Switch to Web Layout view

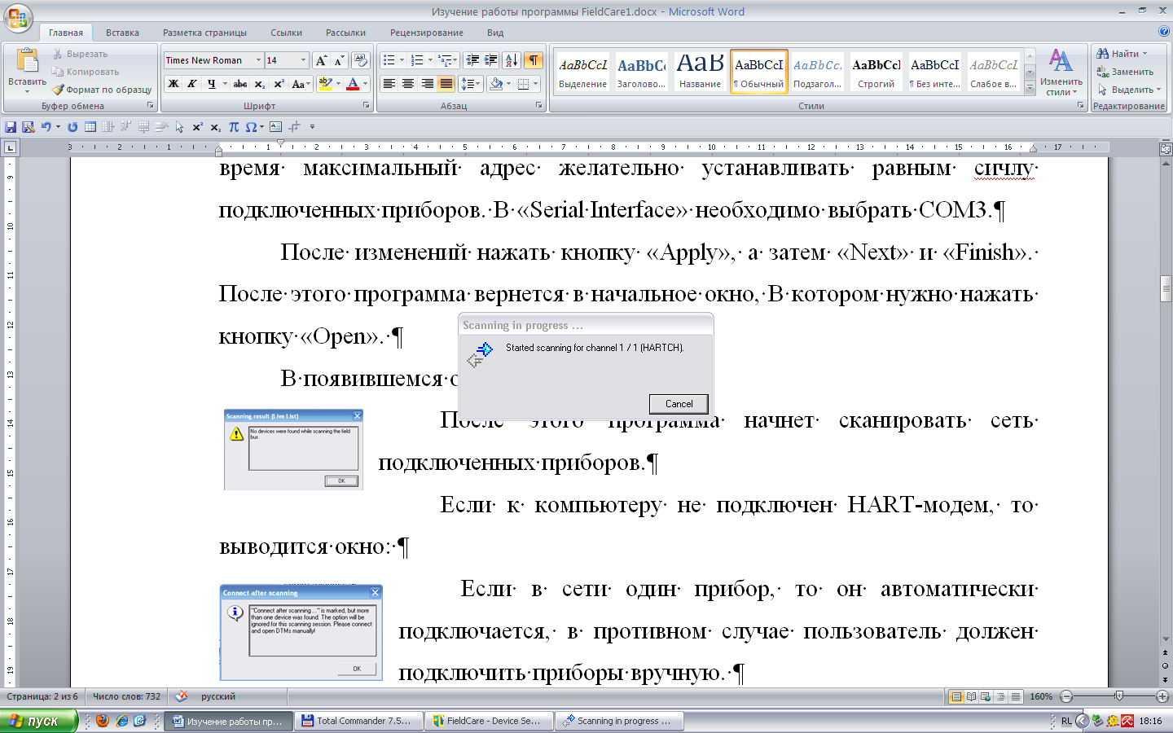[x=986, y=697]
